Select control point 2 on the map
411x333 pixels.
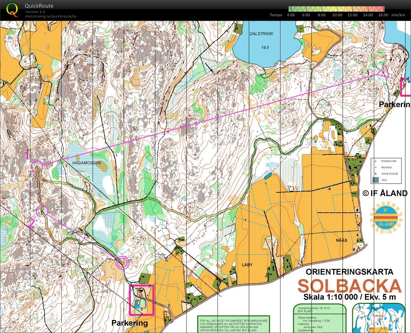pos(42,210)
